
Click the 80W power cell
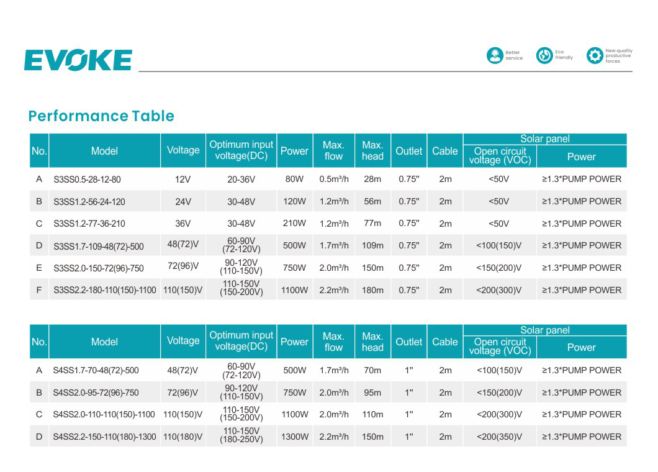294,179
